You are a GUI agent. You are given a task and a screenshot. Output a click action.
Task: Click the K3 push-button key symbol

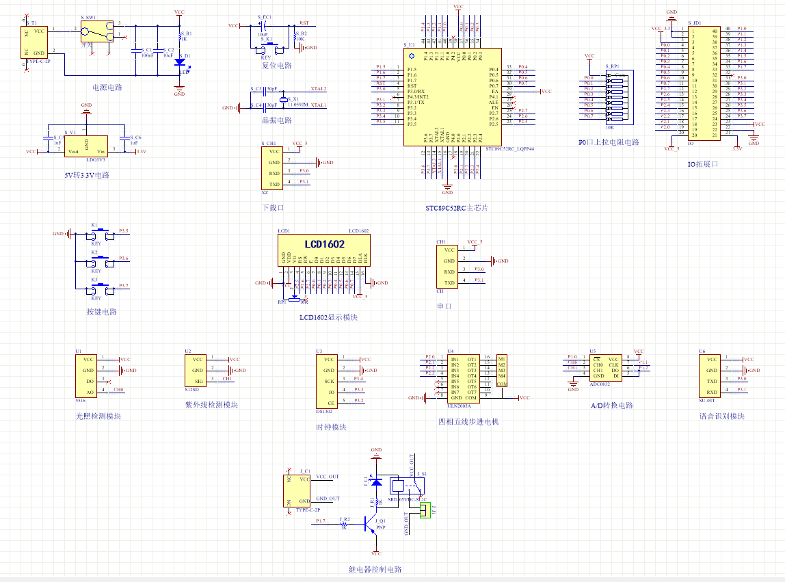[x=100, y=289]
